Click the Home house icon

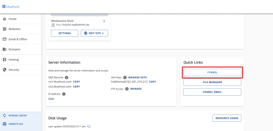[x=5, y=19]
